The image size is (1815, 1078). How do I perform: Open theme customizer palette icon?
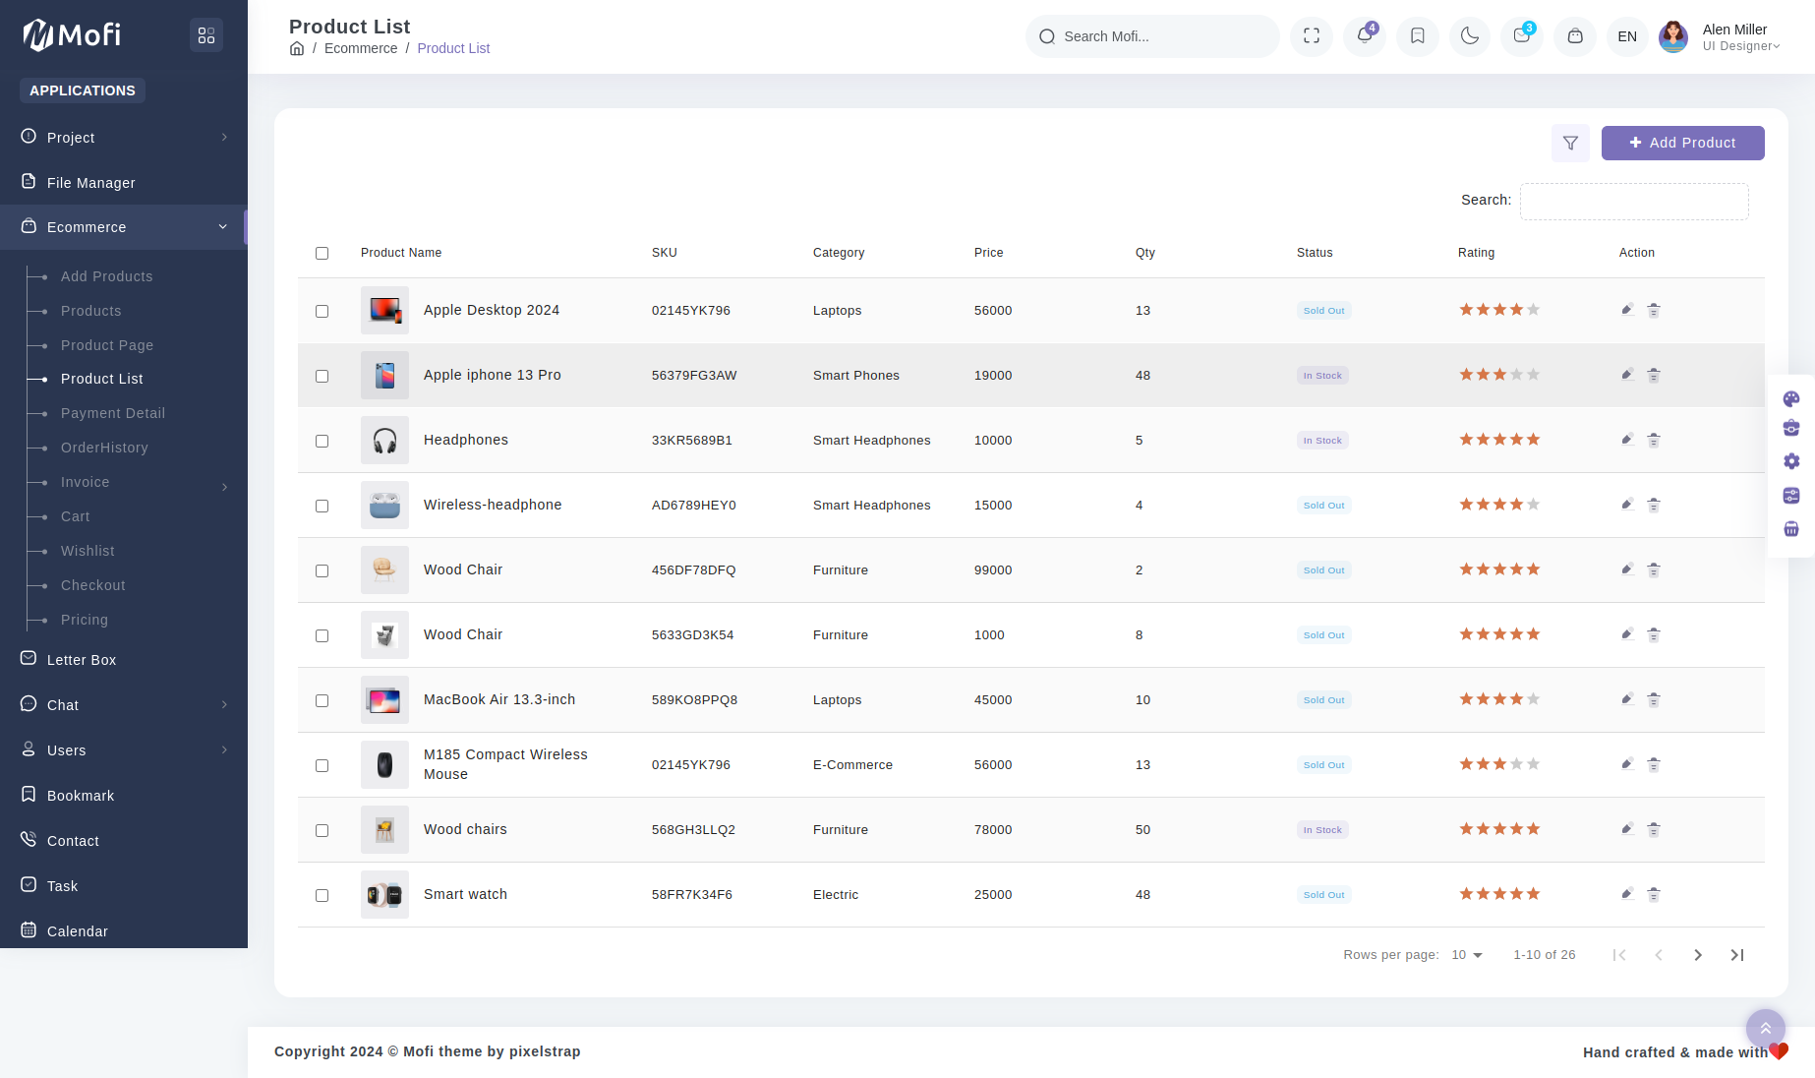click(x=1791, y=399)
